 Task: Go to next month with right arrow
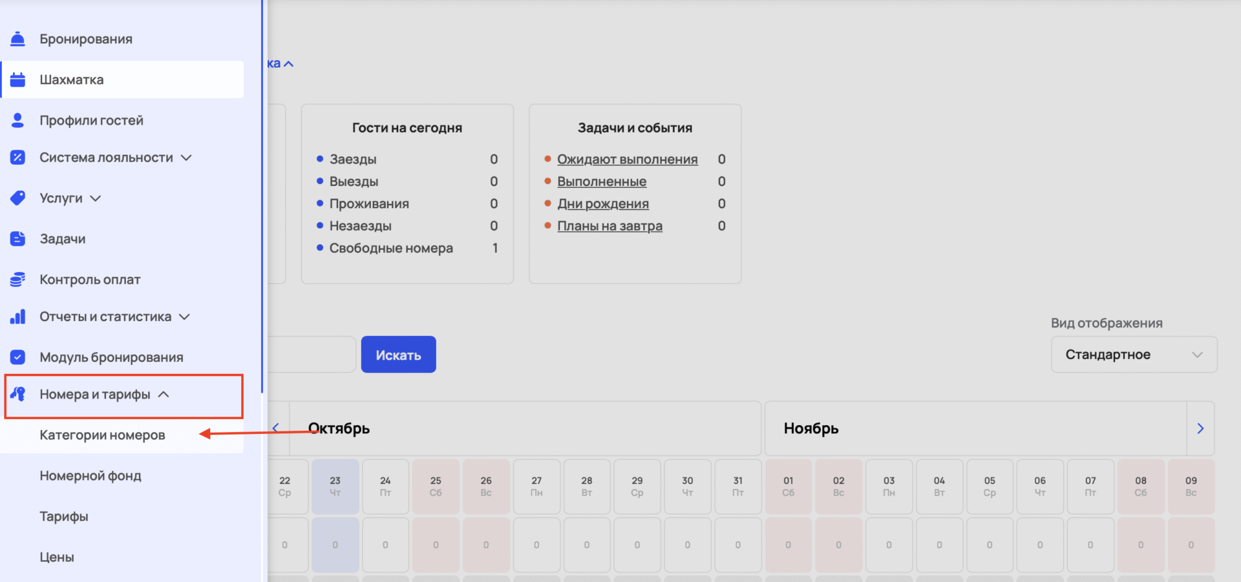[x=1200, y=428]
